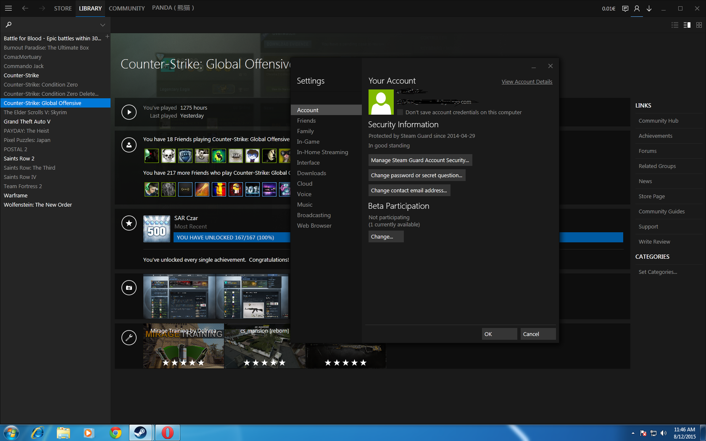
Task: Click the FEAR friend avatar
Action: coord(236,156)
